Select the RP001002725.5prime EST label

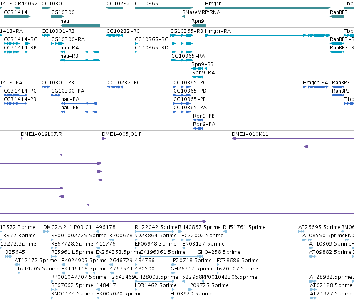(x=79, y=236)
